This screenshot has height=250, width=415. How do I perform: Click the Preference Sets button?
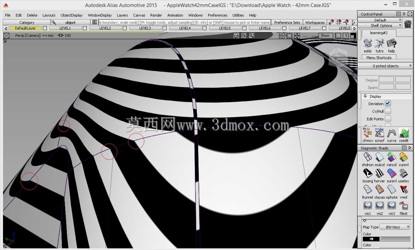[287, 23]
